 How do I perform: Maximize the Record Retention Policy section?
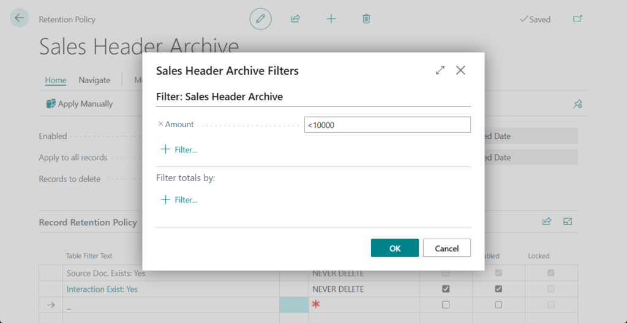coord(568,221)
